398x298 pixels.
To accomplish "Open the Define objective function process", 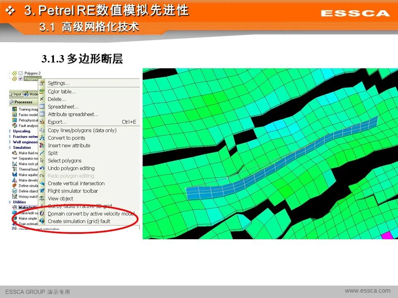I will click(25, 191).
